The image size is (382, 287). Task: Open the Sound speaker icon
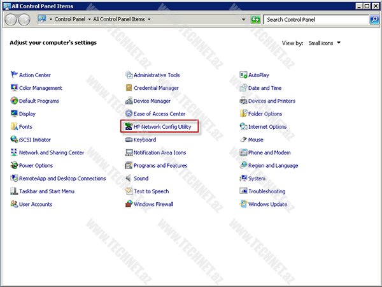tap(129, 179)
